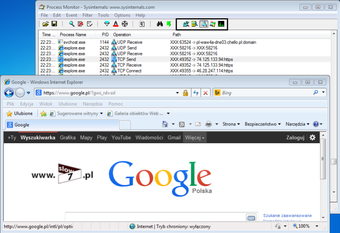The height and width of the screenshot is (233, 340).
Task: Click the YouTube link in Google bar
Action: 121,138
